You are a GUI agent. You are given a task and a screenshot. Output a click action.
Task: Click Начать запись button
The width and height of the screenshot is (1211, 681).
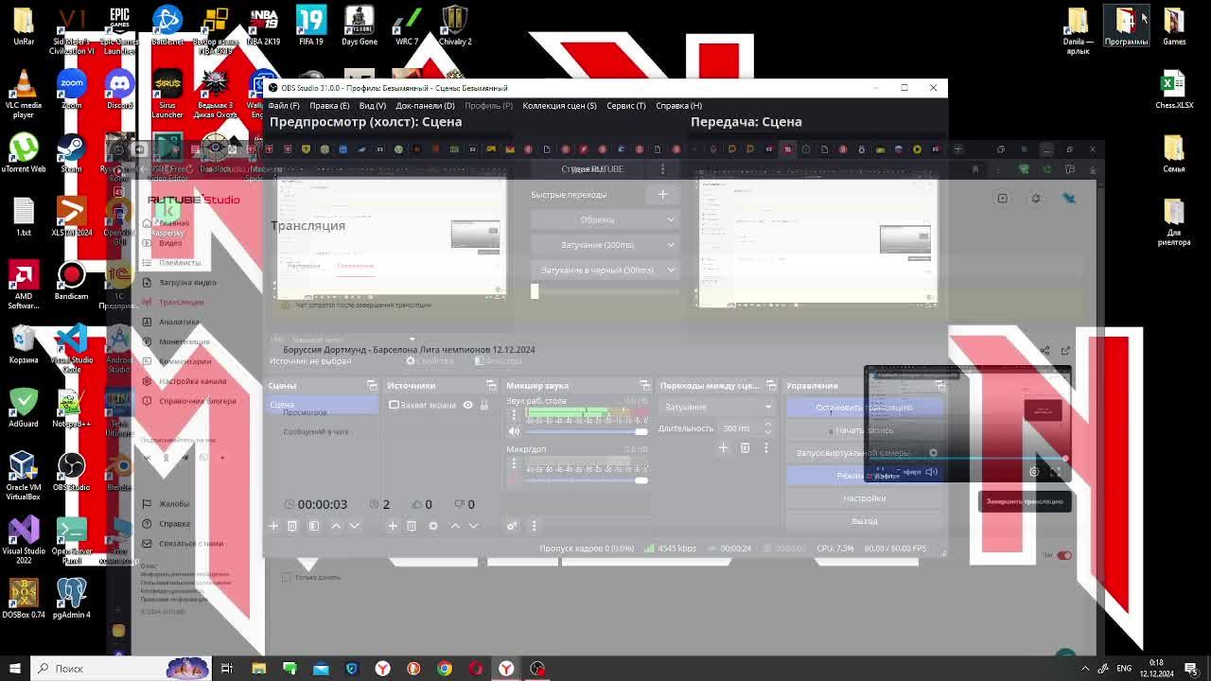[x=864, y=430]
